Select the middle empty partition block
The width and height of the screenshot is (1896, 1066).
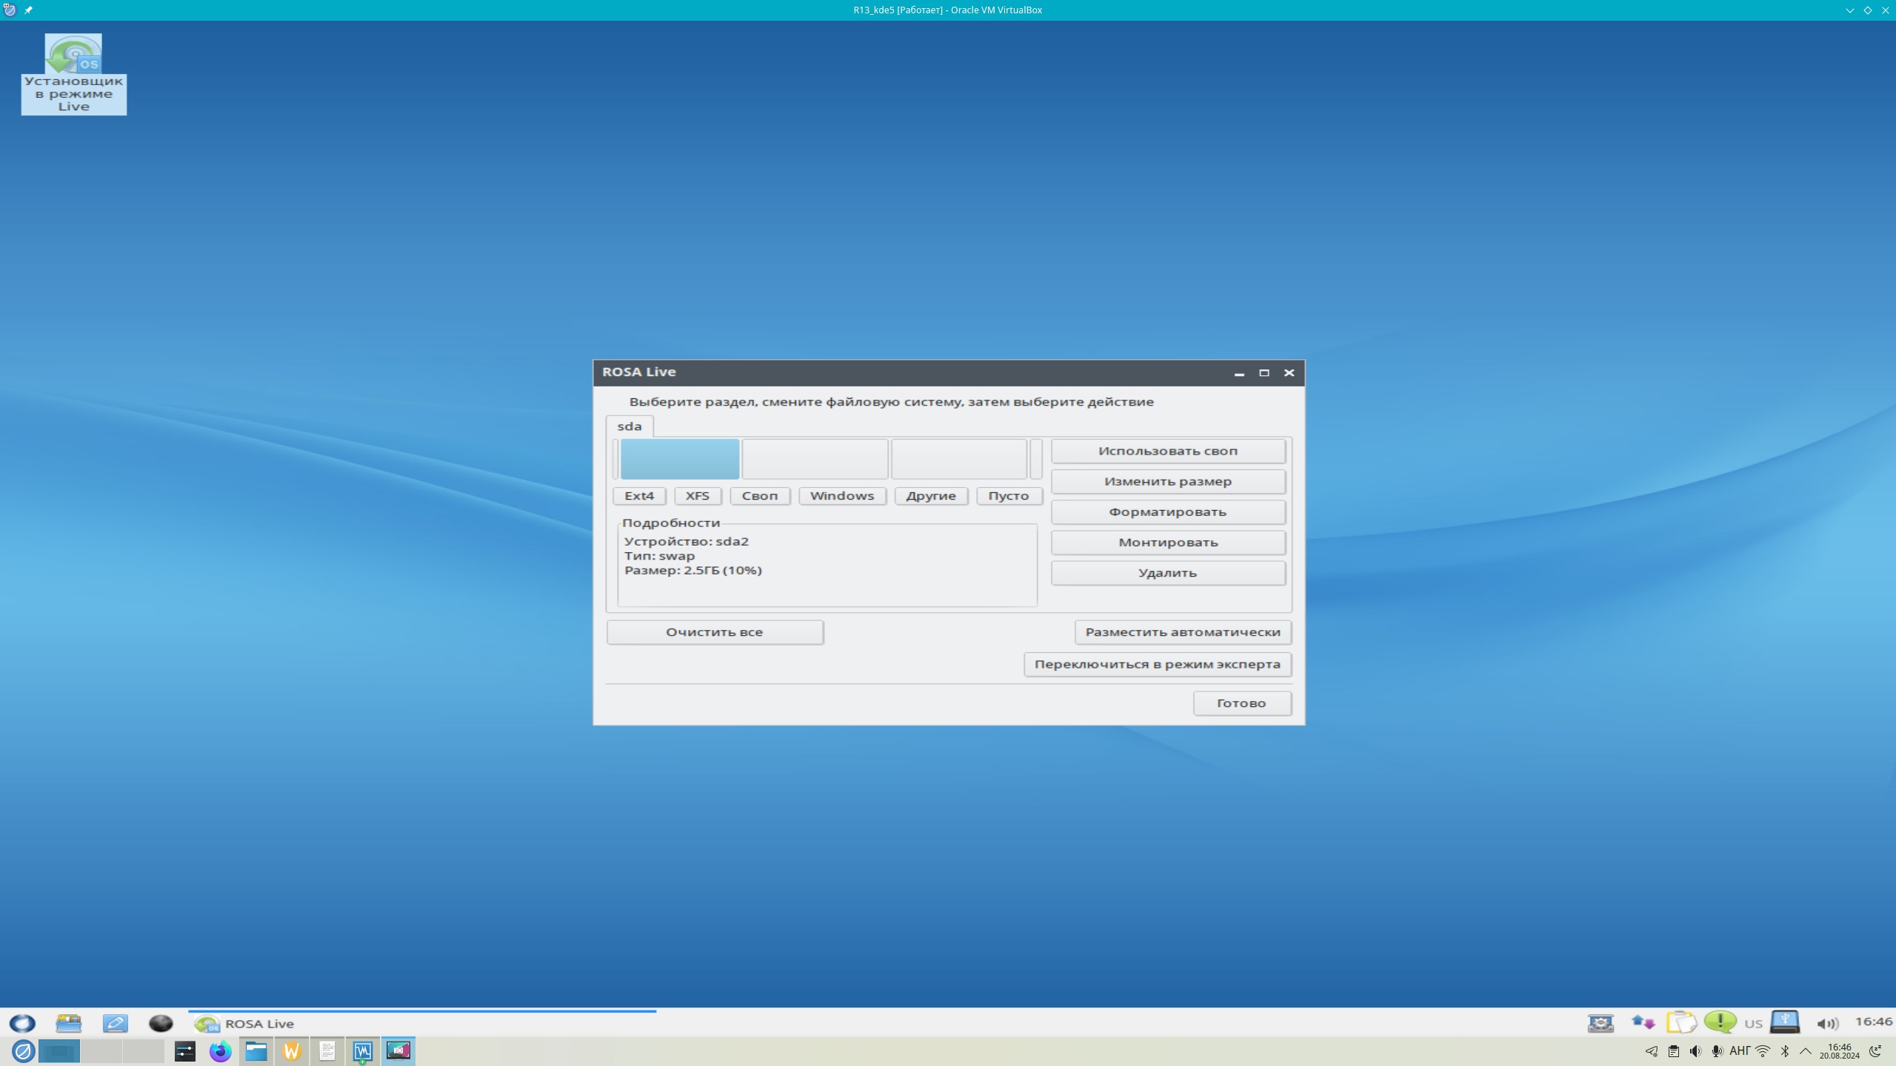(x=815, y=459)
